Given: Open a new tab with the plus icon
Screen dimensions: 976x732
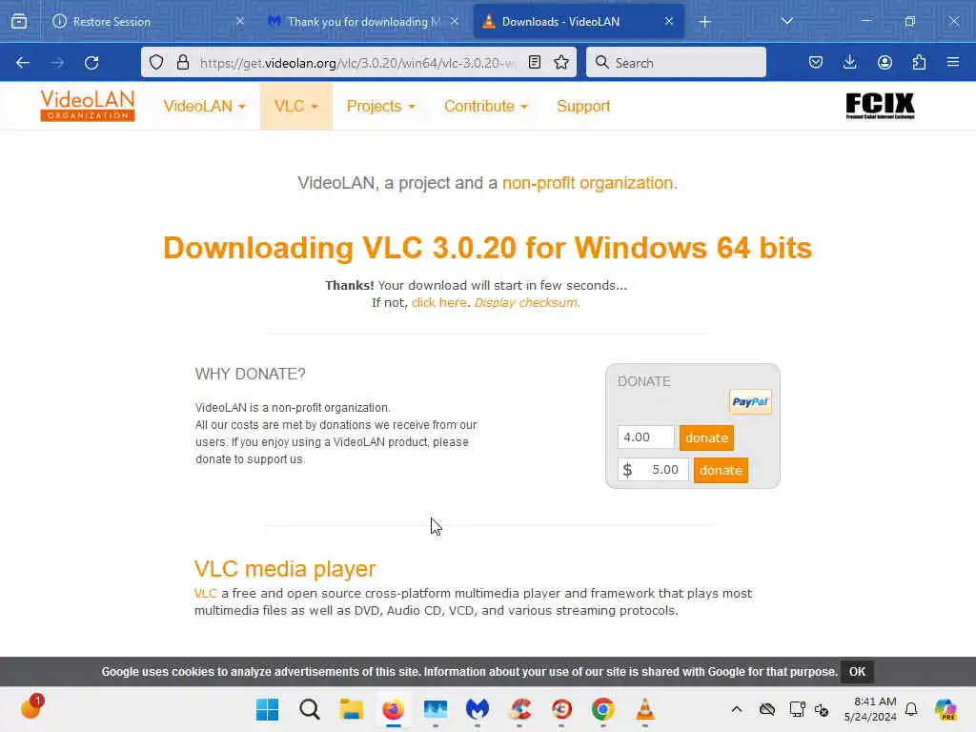Looking at the screenshot, I should (x=704, y=22).
